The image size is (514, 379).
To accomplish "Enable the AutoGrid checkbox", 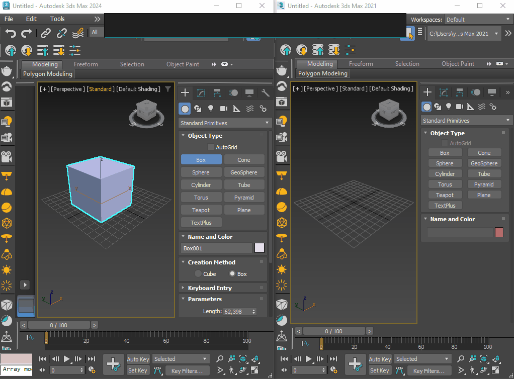I will (210, 146).
